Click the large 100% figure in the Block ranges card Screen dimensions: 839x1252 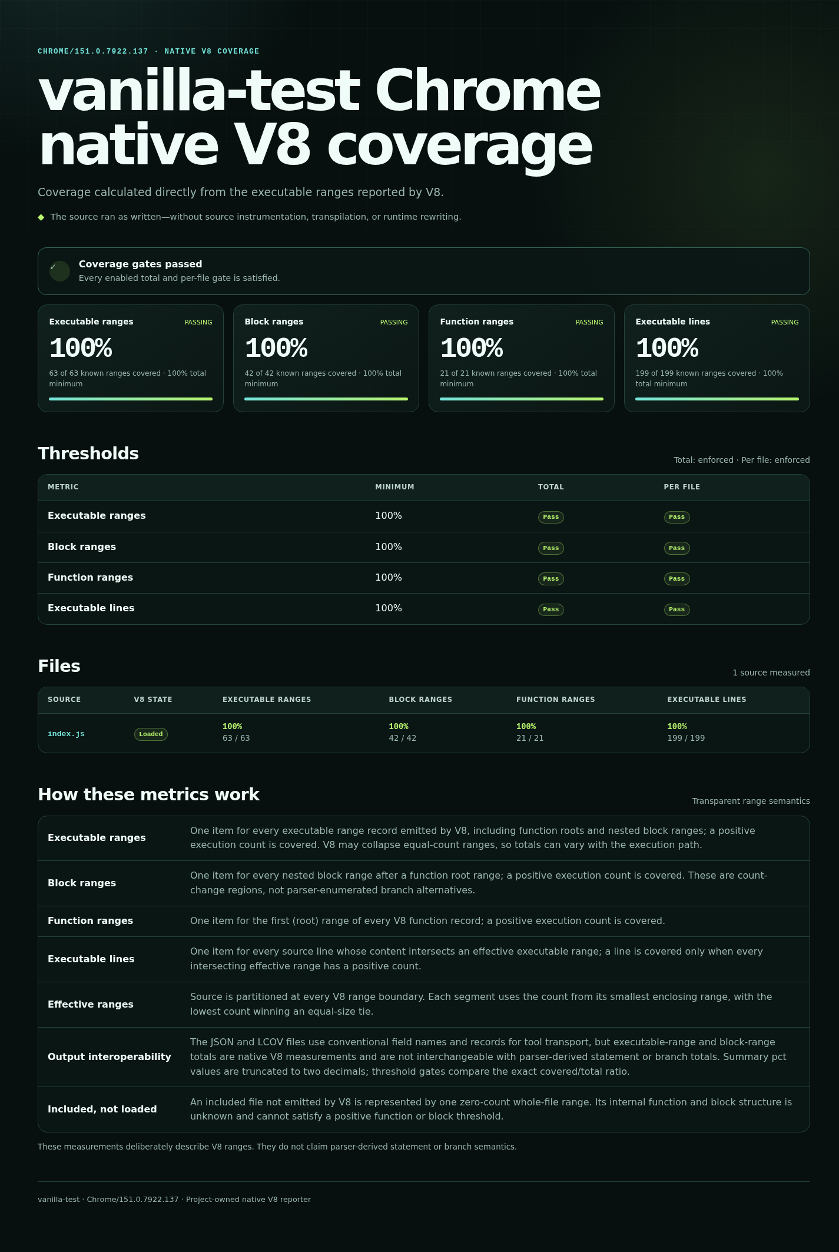coord(276,348)
